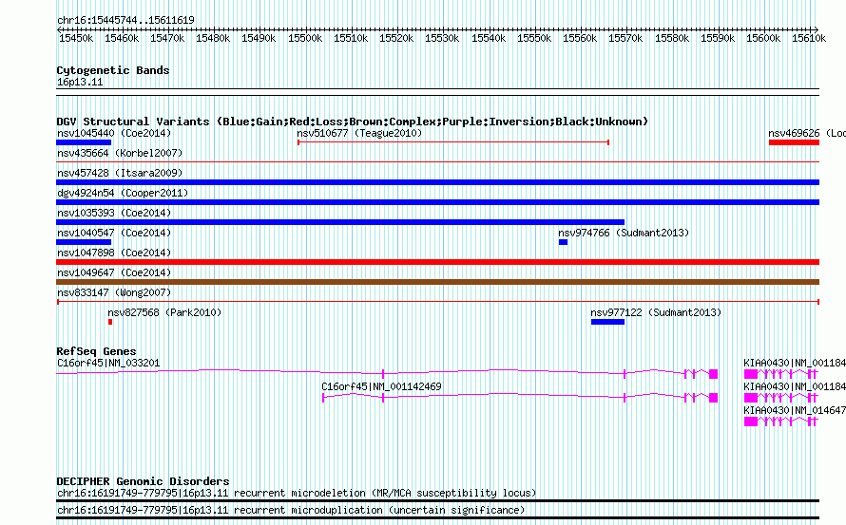Click the 15610k ruler tick label

pos(809,39)
